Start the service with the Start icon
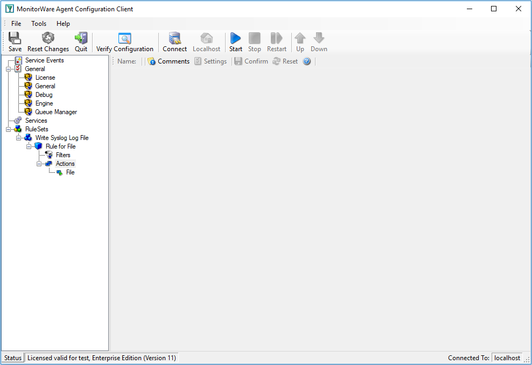532x365 pixels. coord(235,38)
